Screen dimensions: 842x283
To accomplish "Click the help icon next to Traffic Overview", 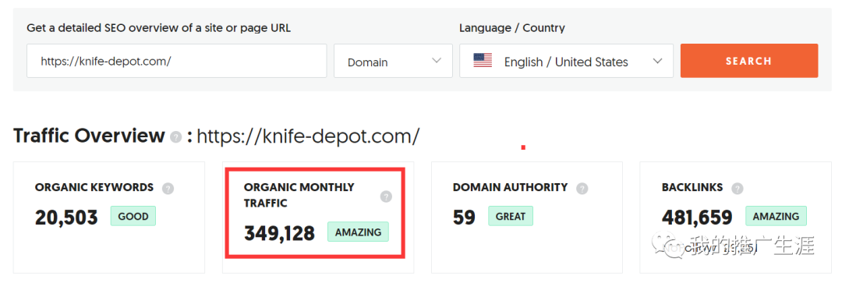I will [175, 137].
